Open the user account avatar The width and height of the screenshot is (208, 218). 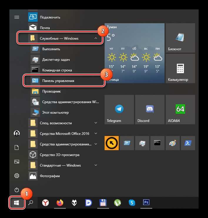coord(17,133)
